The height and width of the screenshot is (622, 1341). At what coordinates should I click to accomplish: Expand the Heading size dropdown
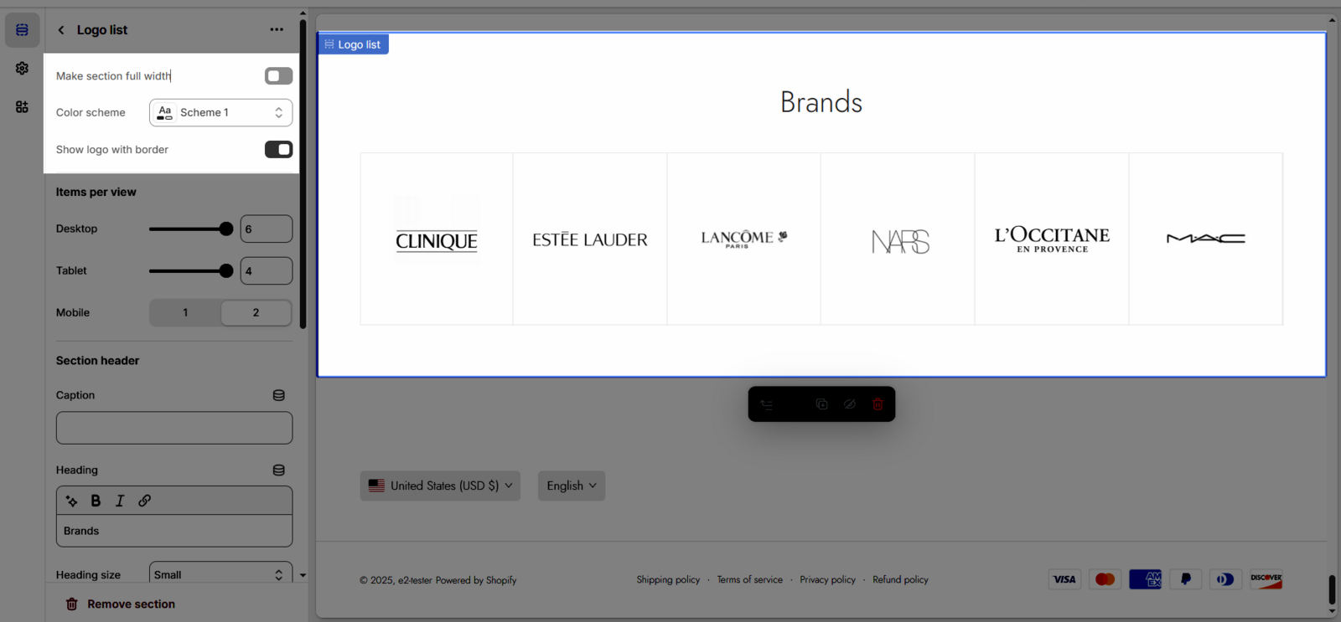click(220, 574)
